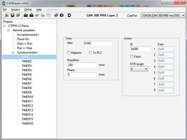The width and height of the screenshot is (187, 140).
Task: Click Data byte 5 field
Action: [166, 73]
